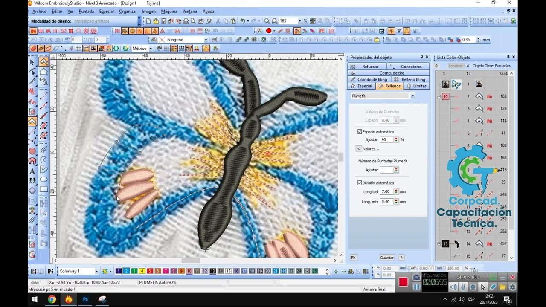
Task: Click the double chevron collapse-all icon
Action: [x=436, y=66]
